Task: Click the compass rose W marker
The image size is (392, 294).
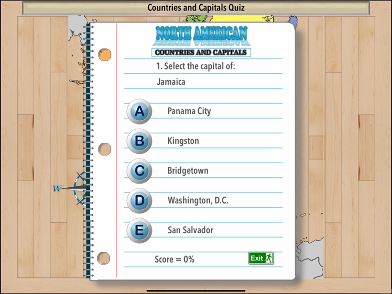Action: (x=57, y=188)
